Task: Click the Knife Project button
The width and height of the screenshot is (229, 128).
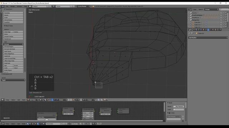Action: tap(13, 70)
